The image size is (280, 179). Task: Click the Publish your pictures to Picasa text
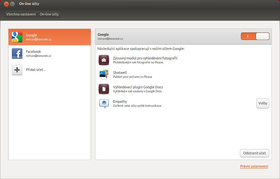click(x=132, y=77)
